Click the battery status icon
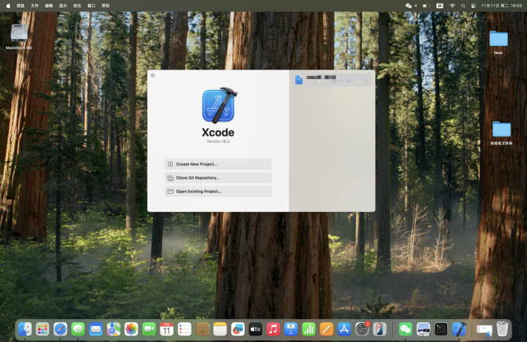This screenshot has height=342, width=527. click(426, 6)
